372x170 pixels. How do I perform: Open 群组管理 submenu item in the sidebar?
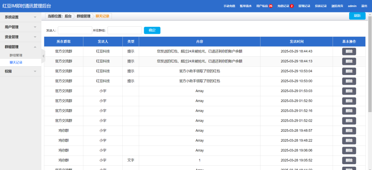click(16, 55)
